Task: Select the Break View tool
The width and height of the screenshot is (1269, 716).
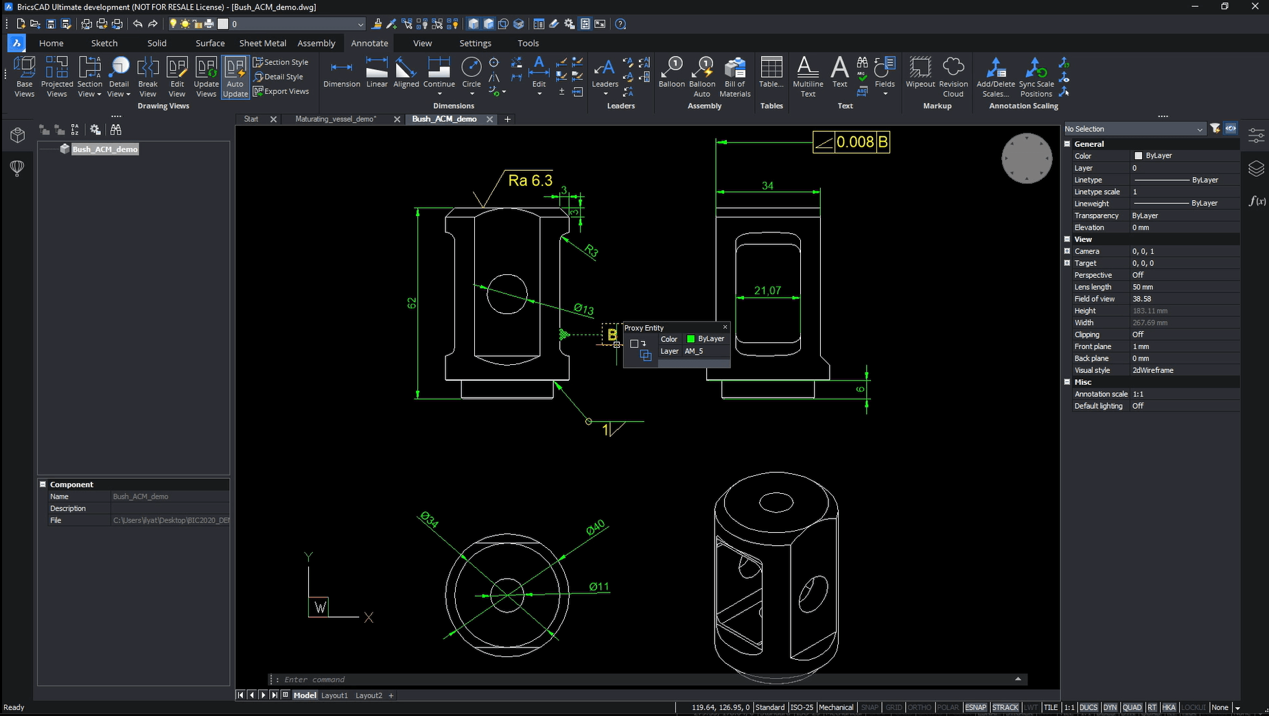Action: point(148,75)
